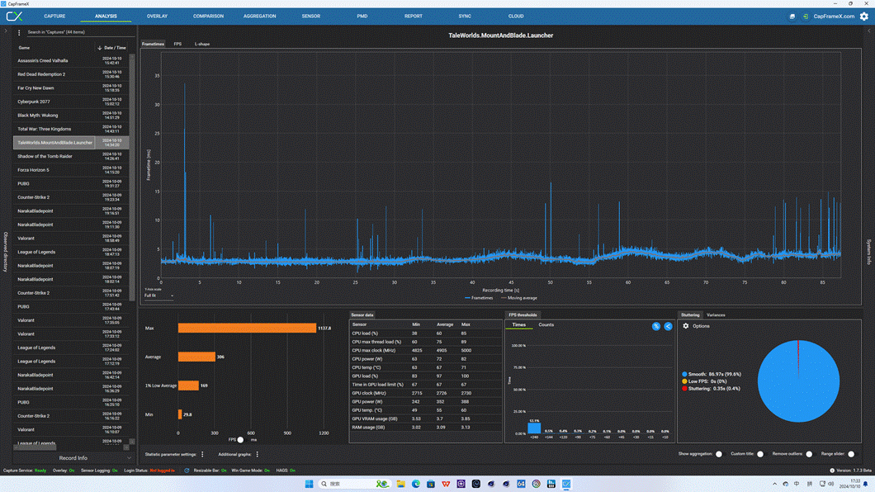This screenshot has height=492, width=875.
Task: Open the Windows Start menu
Action: click(309, 484)
